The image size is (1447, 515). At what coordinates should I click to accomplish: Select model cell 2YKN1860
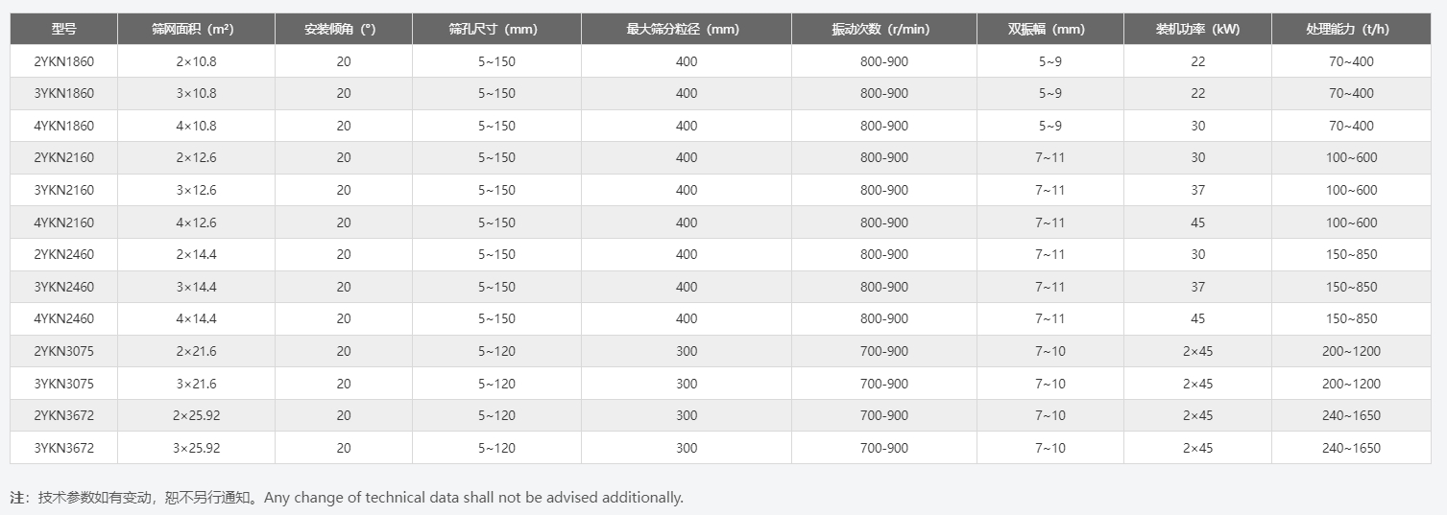point(63,61)
